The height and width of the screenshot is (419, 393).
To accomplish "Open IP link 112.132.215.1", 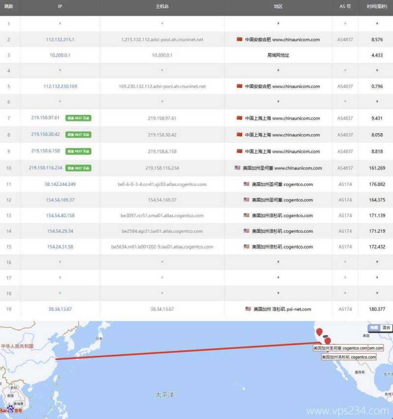I will click(x=60, y=39).
